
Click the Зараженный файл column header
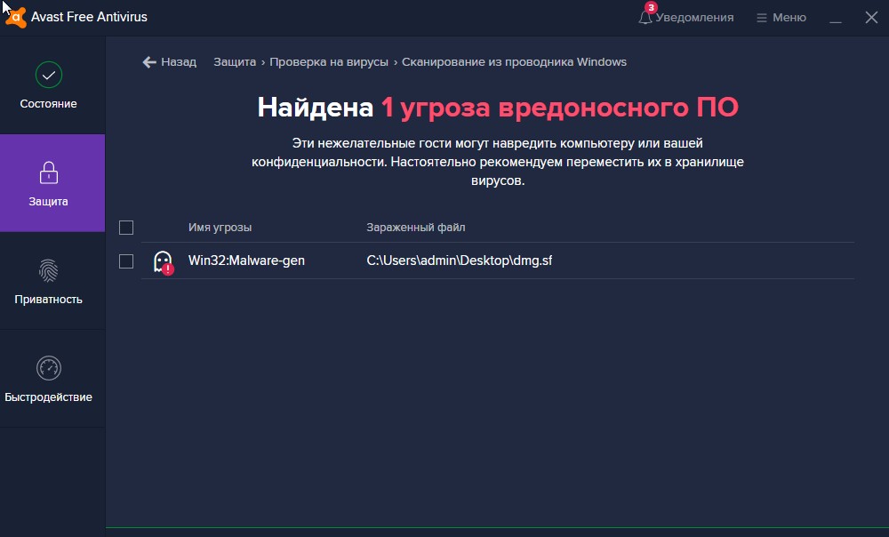click(415, 228)
